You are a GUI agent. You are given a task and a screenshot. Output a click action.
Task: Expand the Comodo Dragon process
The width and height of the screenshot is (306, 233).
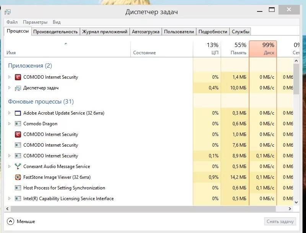(9, 123)
